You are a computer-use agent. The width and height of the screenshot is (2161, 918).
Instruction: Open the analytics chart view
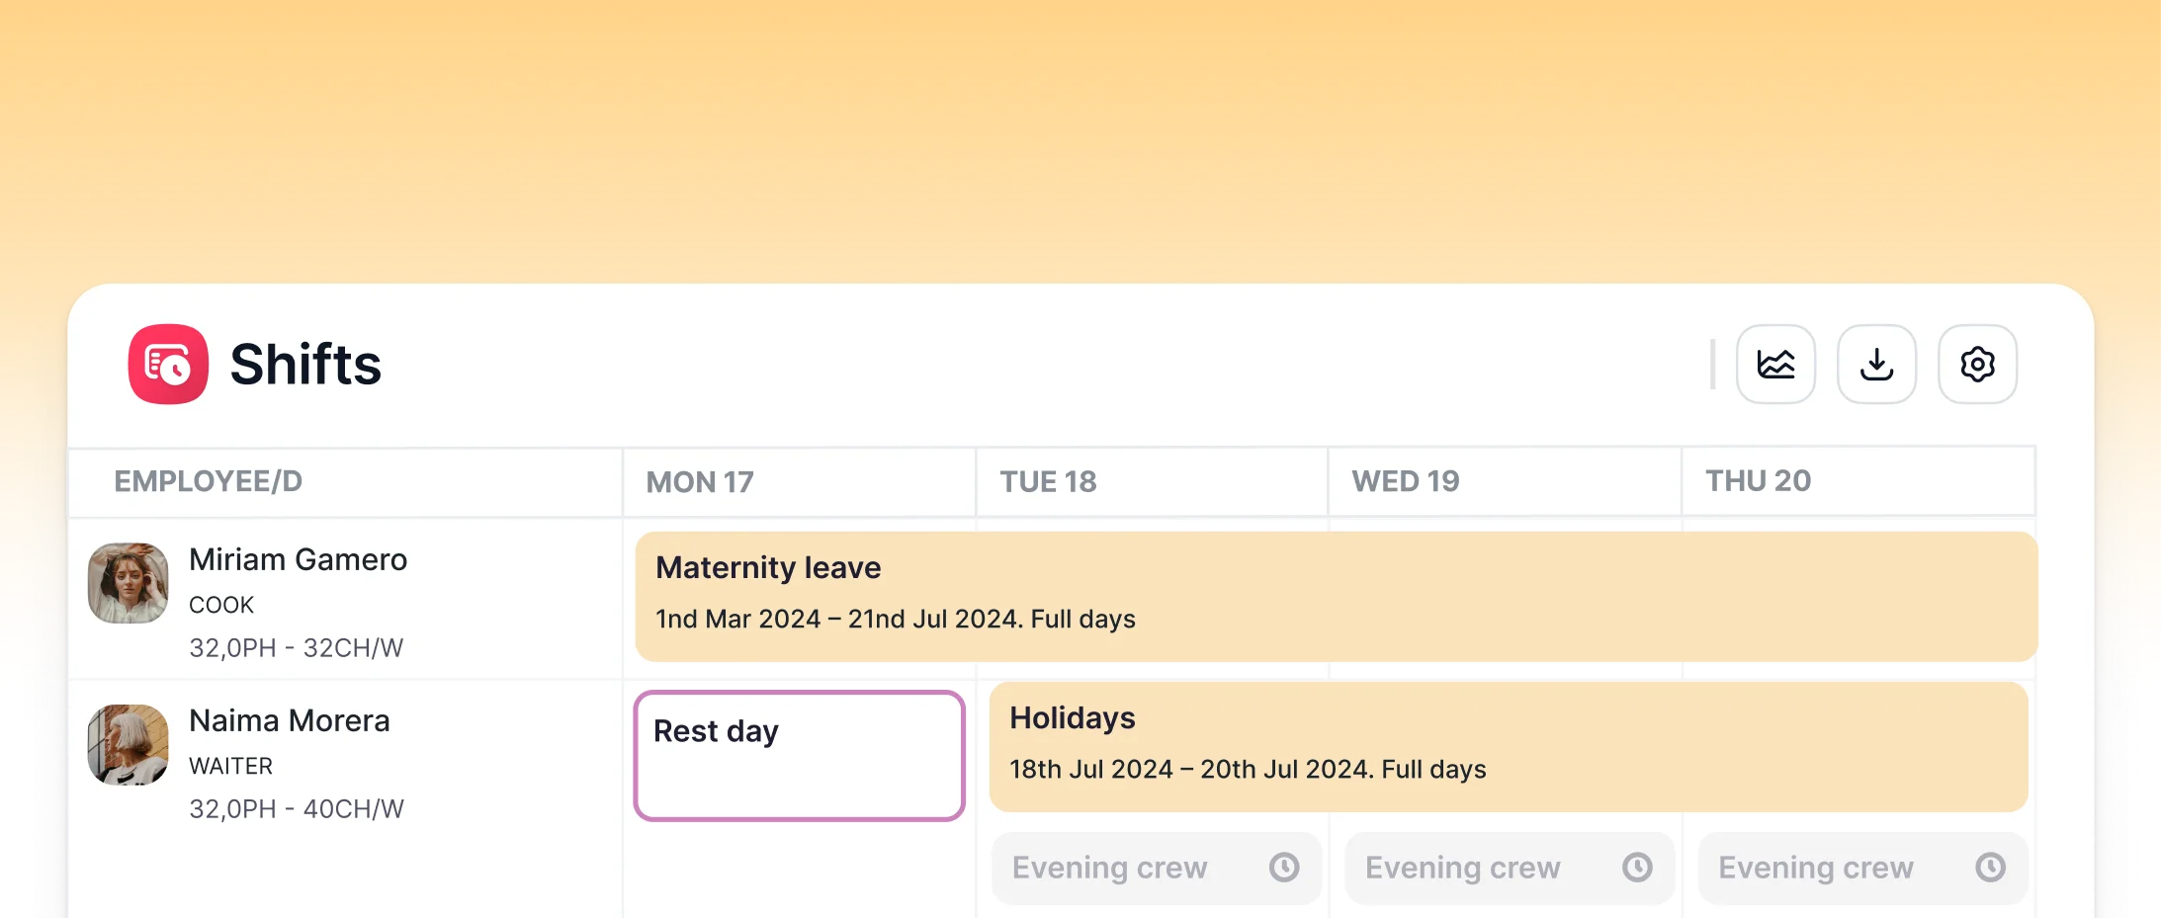(1775, 364)
